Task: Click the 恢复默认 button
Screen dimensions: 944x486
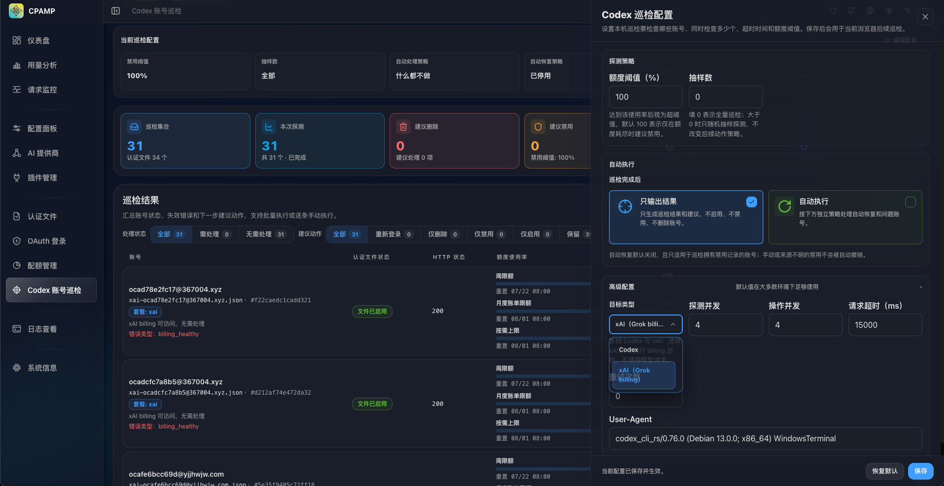Action: pos(885,471)
